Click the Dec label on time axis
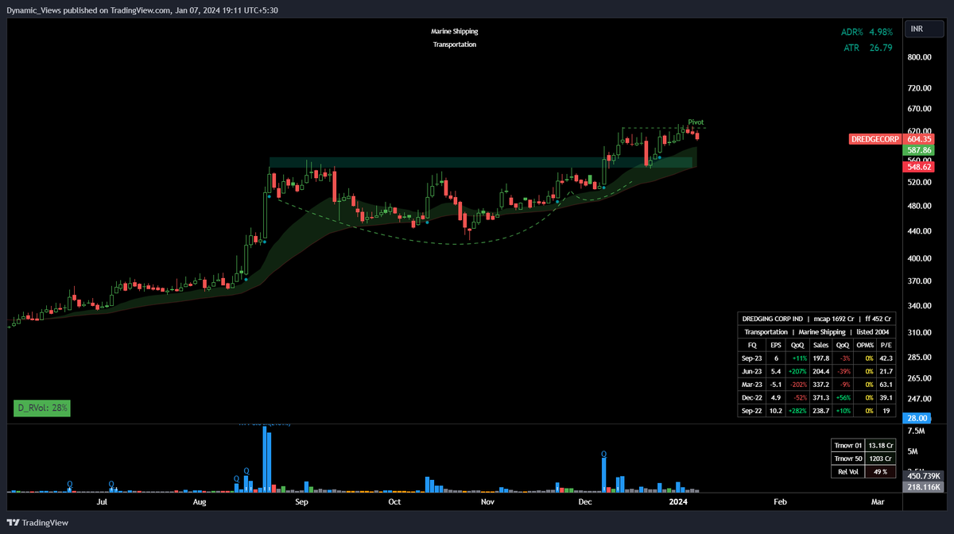 pyautogui.click(x=585, y=502)
